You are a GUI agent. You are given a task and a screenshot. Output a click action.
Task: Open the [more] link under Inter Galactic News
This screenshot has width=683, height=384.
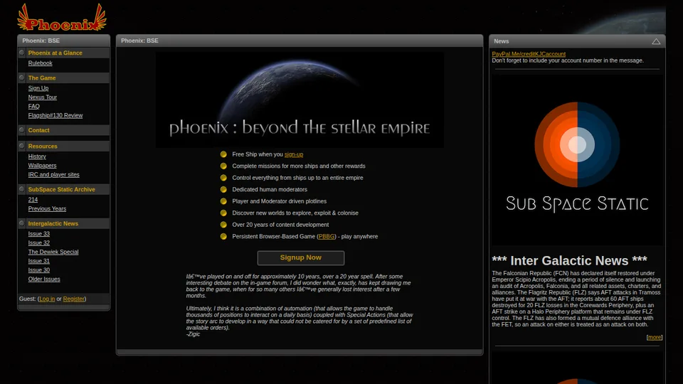(655, 337)
